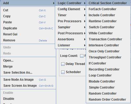Choose Disable from the context menu

(28, 99)
